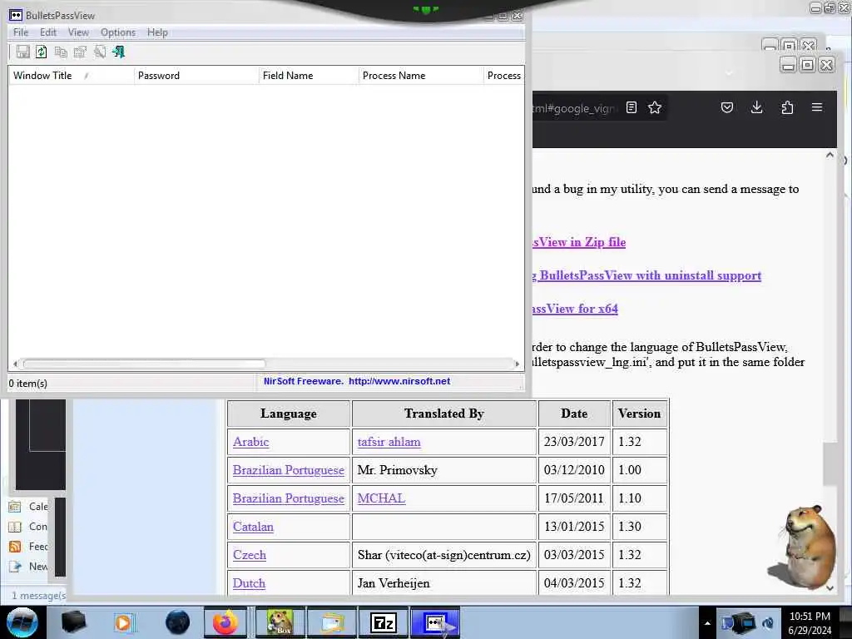Image resolution: width=852 pixels, height=639 pixels.
Task: Open the Arabic language link
Action: [x=250, y=442]
